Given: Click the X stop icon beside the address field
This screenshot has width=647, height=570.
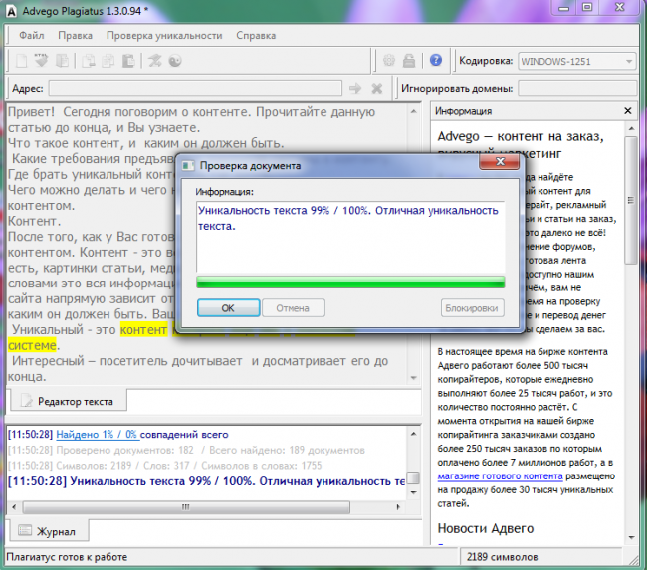Looking at the screenshot, I should [x=377, y=88].
